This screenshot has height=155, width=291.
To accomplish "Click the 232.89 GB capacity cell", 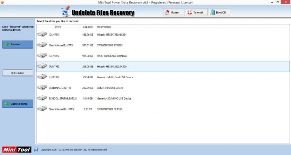I will (x=88, y=88).
